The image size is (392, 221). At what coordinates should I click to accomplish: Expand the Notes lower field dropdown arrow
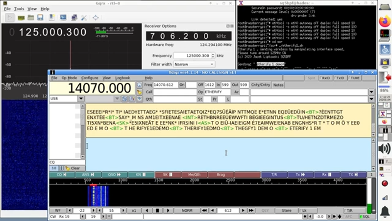click(x=371, y=99)
